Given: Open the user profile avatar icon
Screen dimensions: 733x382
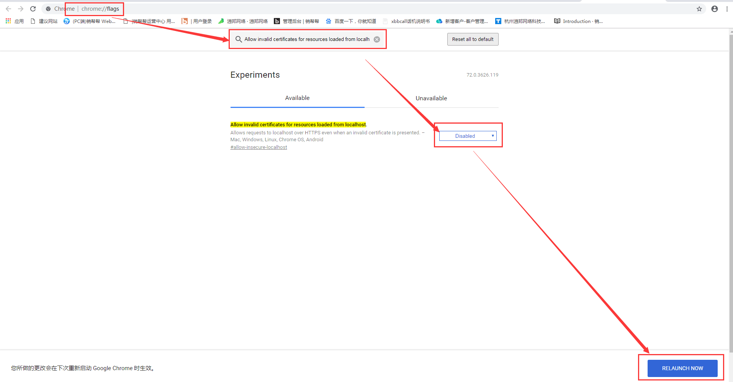Looking at the screenshot, I should pyautogui.click(x=714, y=9).
